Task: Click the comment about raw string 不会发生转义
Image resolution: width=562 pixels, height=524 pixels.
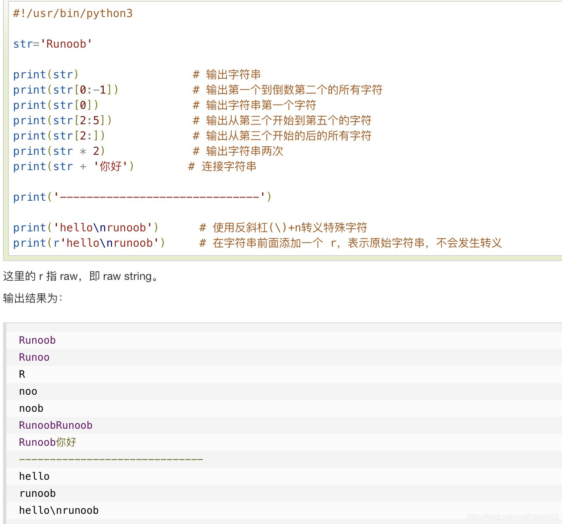Action: click(x=351, y=243)
